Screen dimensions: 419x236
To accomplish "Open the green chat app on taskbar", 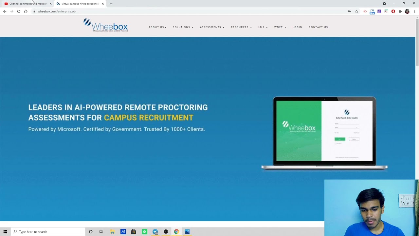I will tap(144, 232).
